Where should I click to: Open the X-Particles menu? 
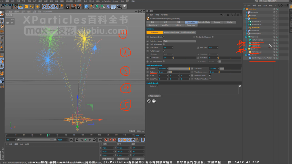point(106,1)
